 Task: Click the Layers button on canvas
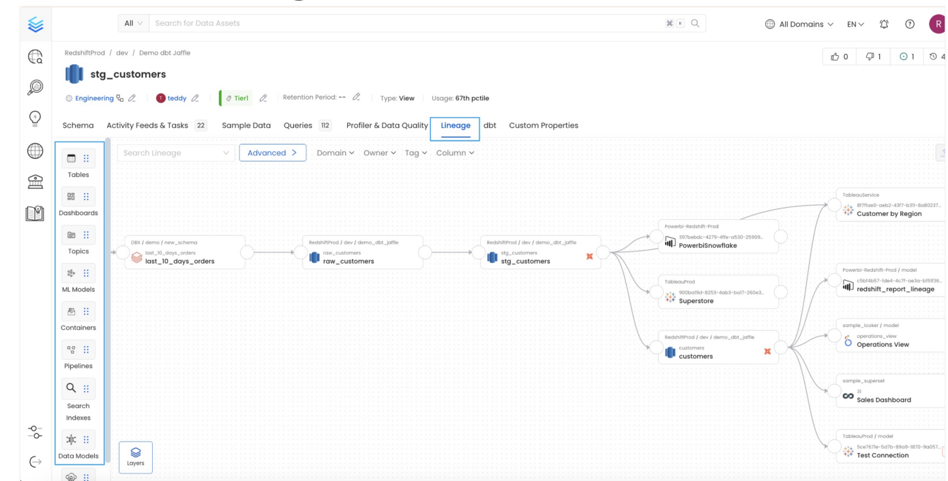[136, 456]
